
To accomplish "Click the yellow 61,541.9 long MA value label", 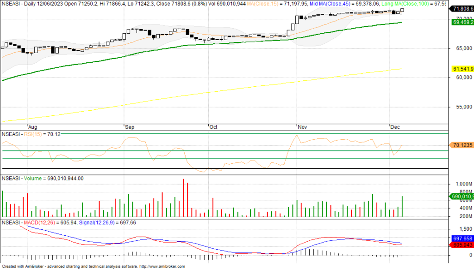I will 462,69.
